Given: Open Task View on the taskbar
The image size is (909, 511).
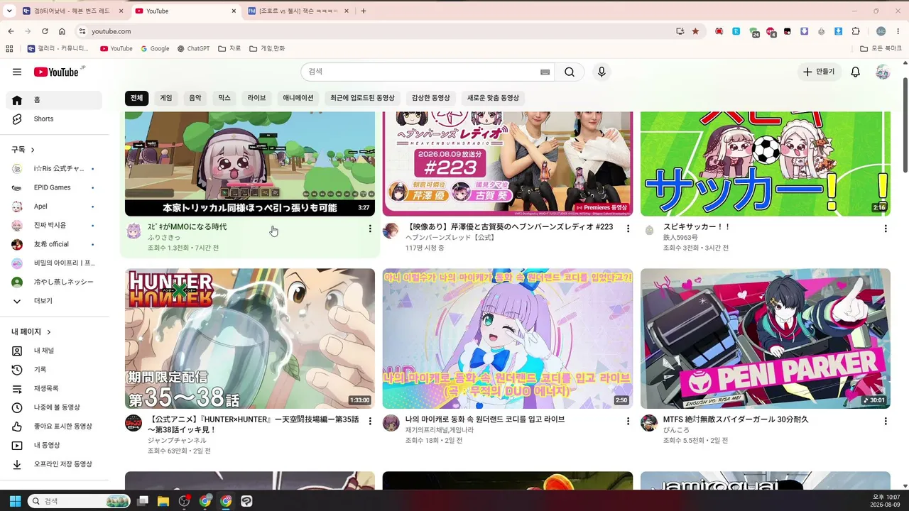Looking at the screenshot, I should (143, 501).
